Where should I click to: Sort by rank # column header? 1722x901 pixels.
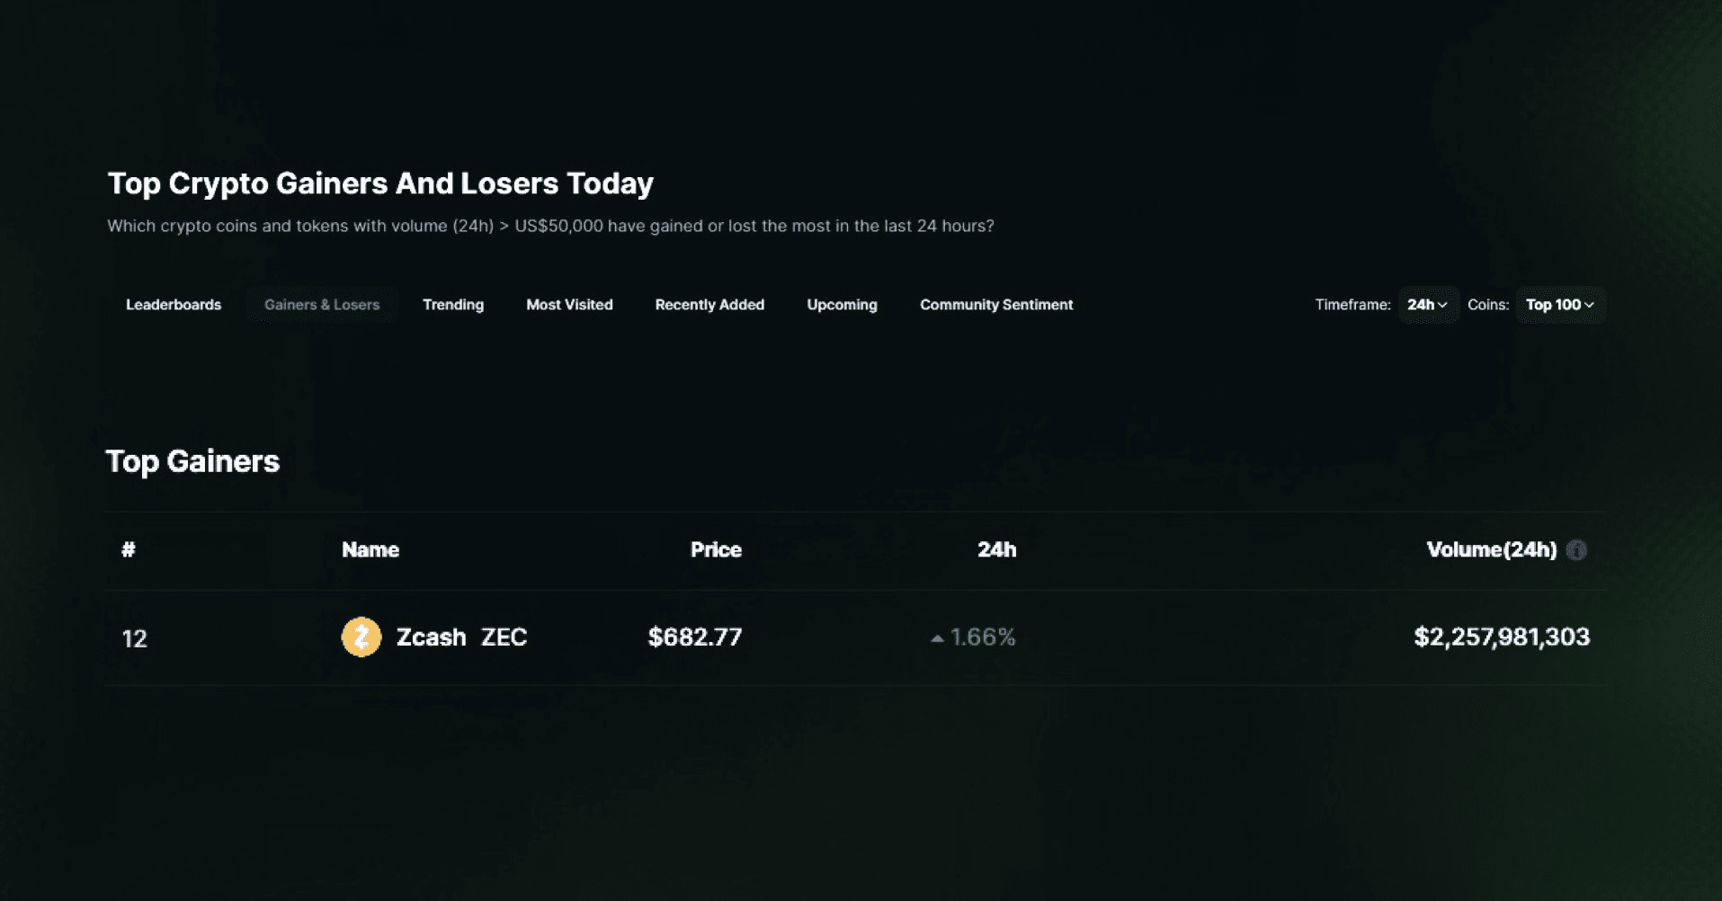tap(129, 549)
